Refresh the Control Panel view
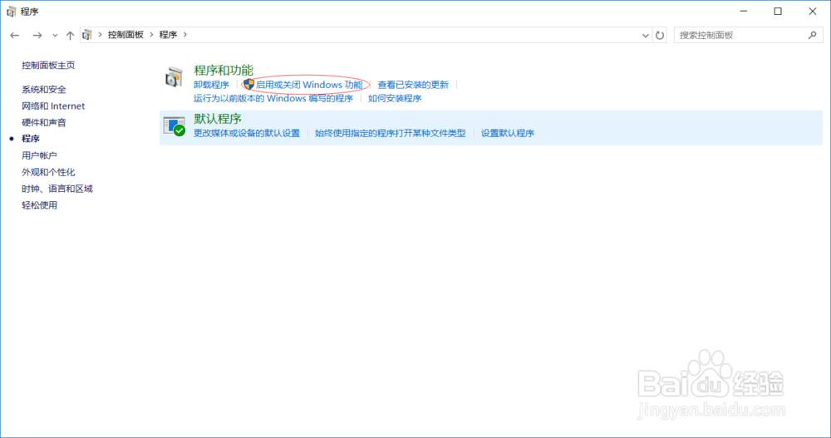The width and height of the screenshot is (831, 438). [660, 36]
